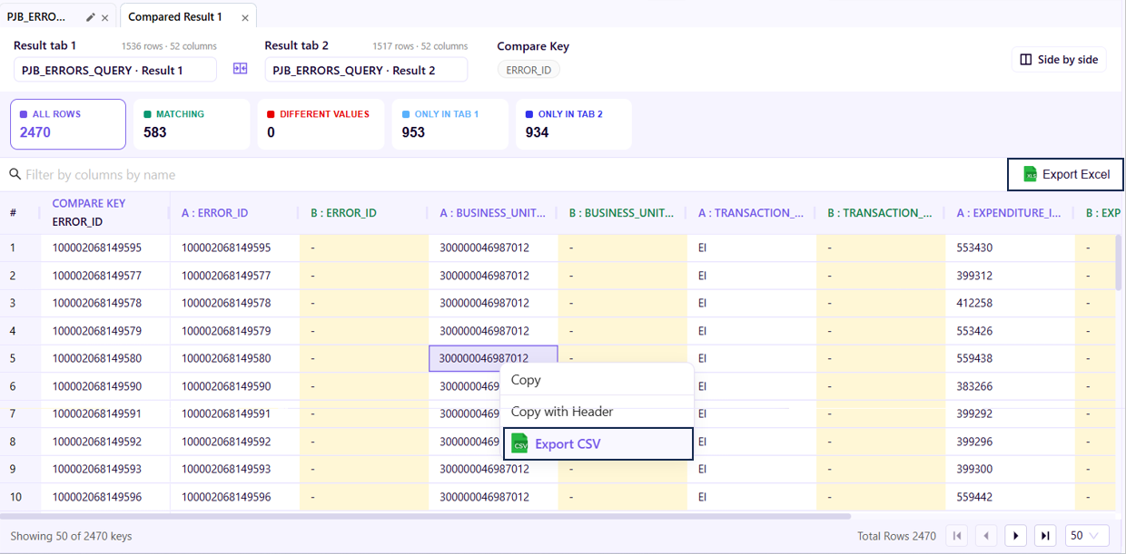Image resolution: width=1126 pixels, height=554 pixels.
Task: Open the Result tab 2 selector
Action: pyautogui.click(x=366, y=70)
